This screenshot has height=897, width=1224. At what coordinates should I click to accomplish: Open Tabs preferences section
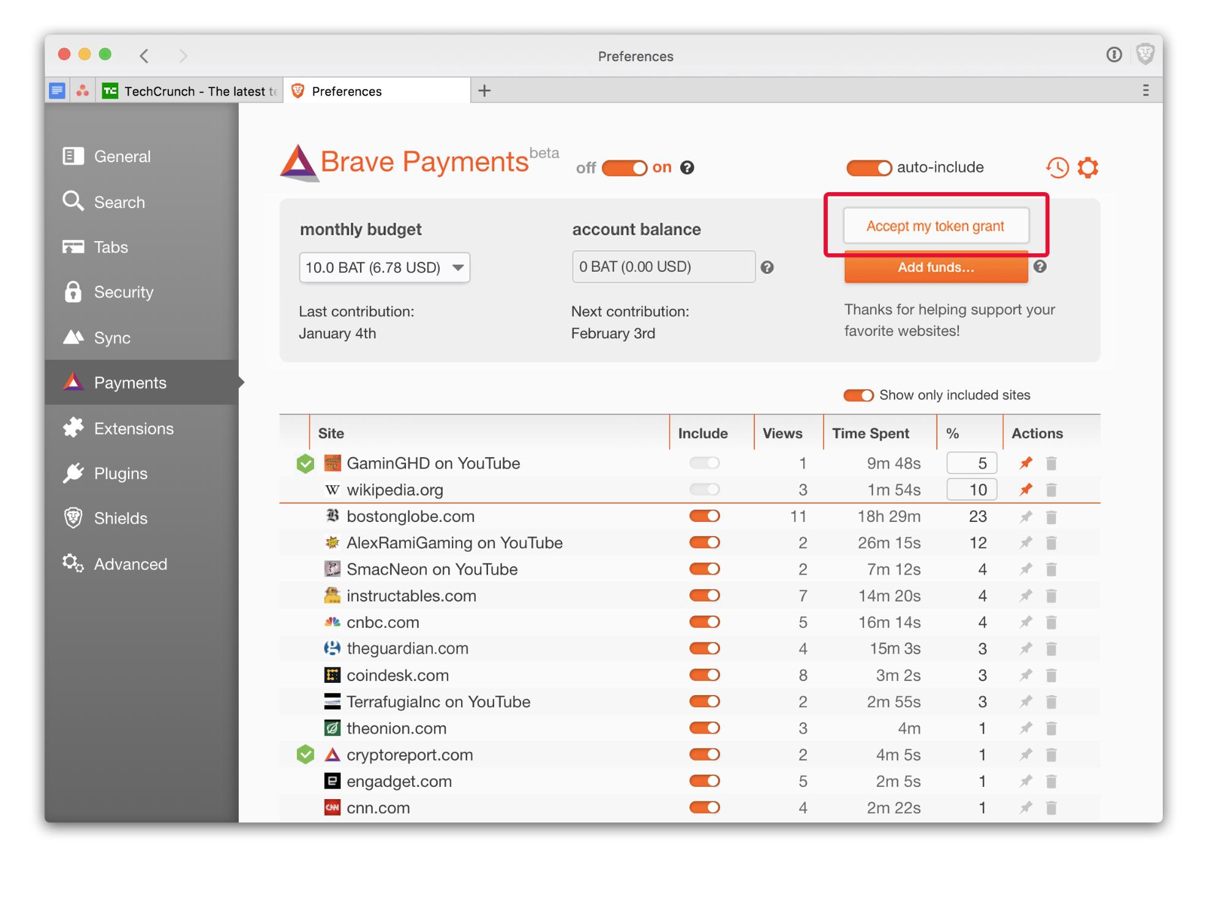(141, 247)
